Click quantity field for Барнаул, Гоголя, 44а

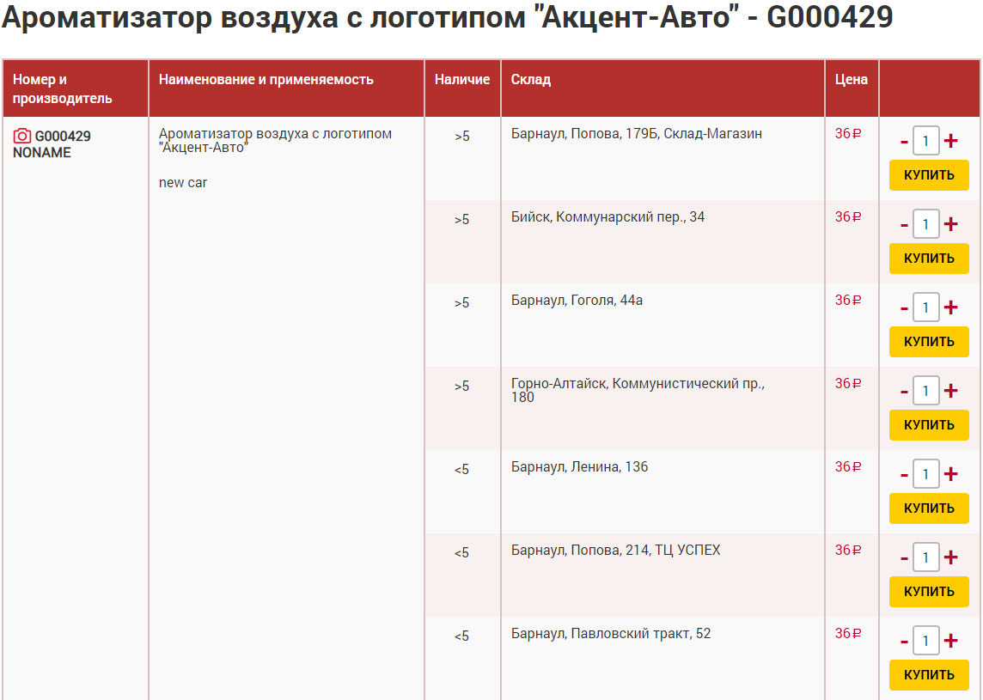click(x=926, y=307)
